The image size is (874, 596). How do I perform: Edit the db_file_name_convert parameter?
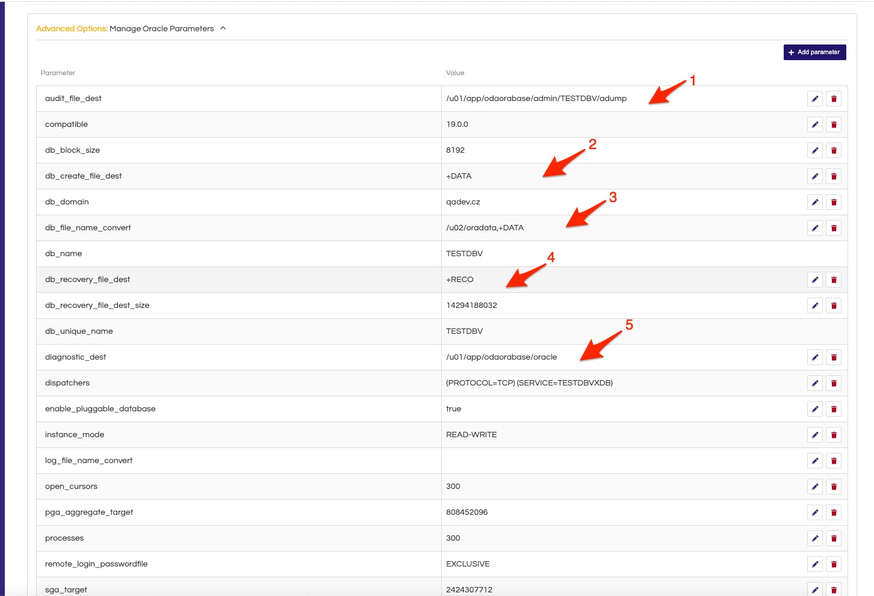pos(814,228)
